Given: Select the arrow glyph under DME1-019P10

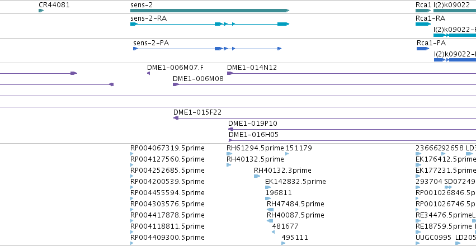Looking at the screenshot, I should point(230,129).
